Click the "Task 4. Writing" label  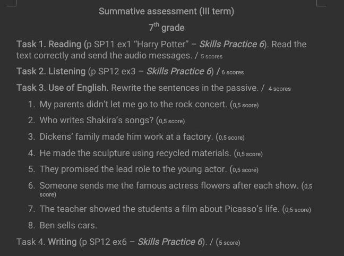(47, 242)
